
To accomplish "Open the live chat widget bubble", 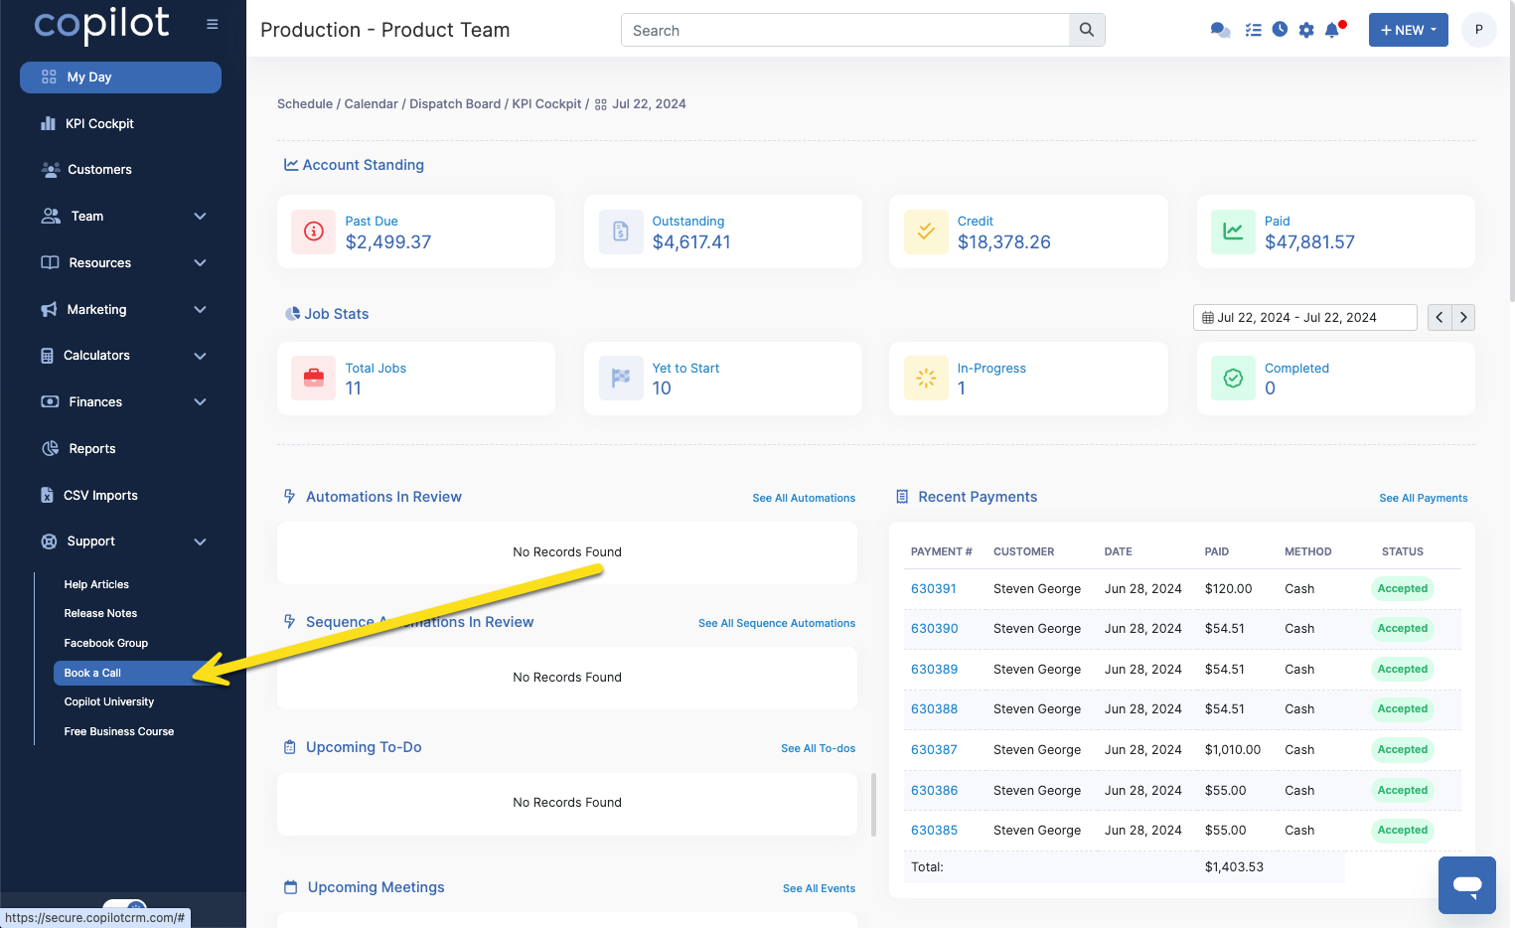I will [1467, 885].
